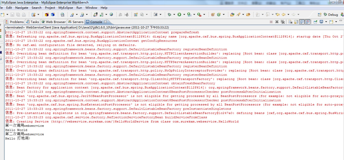344x160 pixels.
Task: Open the Navigate menu
Action: click(22, 7)
